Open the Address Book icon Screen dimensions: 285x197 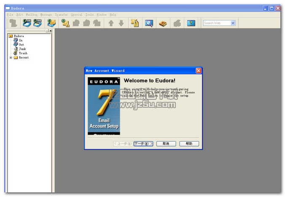pyautogui.click(x=163, y=23)
